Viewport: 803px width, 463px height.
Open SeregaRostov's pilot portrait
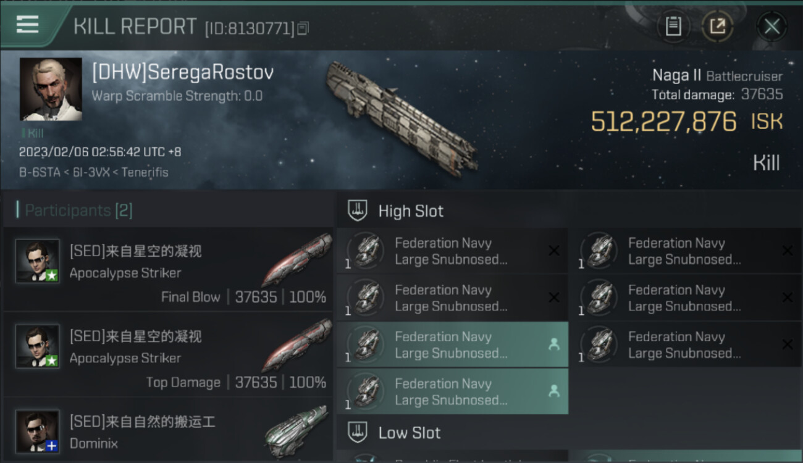(51, 89)
